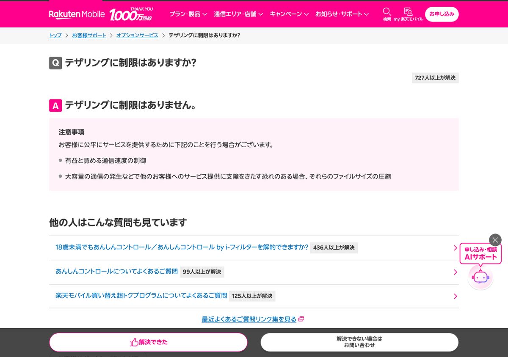The image size is (508, 357).
Task: Click the 1000万回線 THANK YOU banner logo
Action: click(131, 14)
